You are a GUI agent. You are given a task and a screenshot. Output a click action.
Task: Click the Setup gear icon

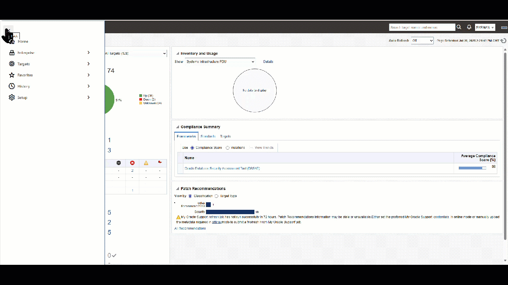pos(12,97)
